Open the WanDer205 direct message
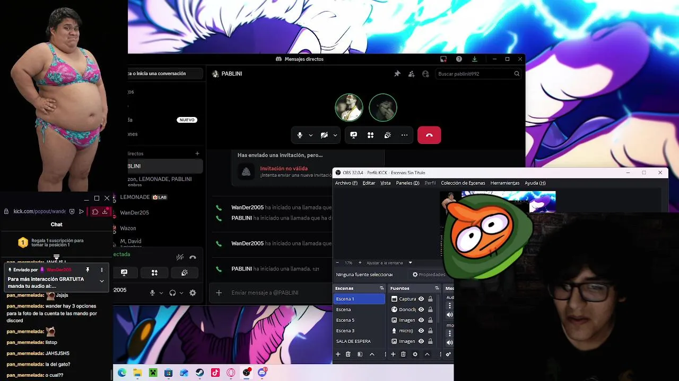The width and height of the screenshot is (679, 381). [134, 213]
